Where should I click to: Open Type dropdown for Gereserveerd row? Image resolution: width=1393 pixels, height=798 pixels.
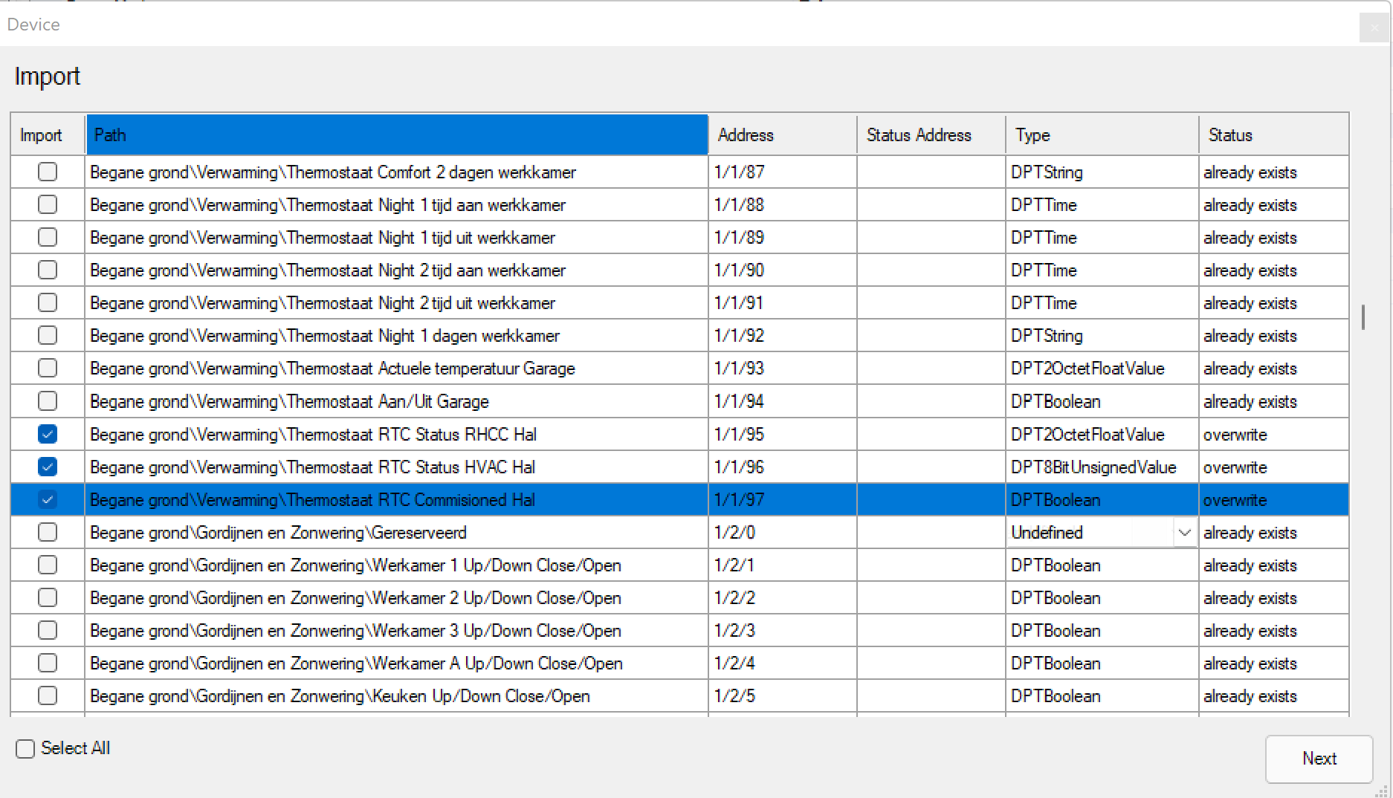coord(1184,533)
